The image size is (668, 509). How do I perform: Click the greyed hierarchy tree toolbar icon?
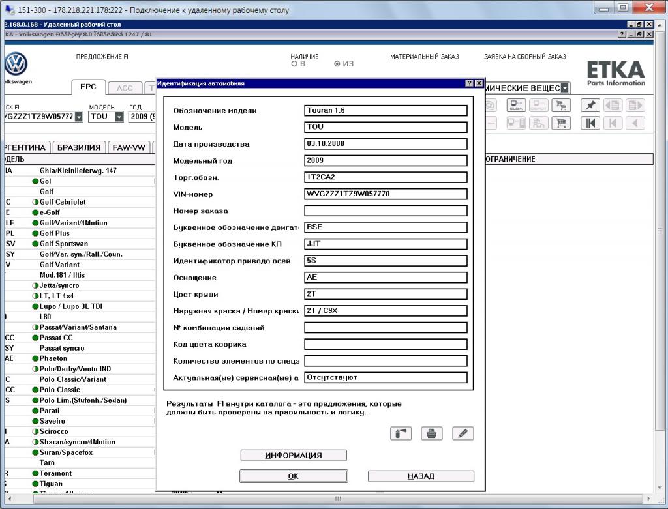tap(538, 123)
